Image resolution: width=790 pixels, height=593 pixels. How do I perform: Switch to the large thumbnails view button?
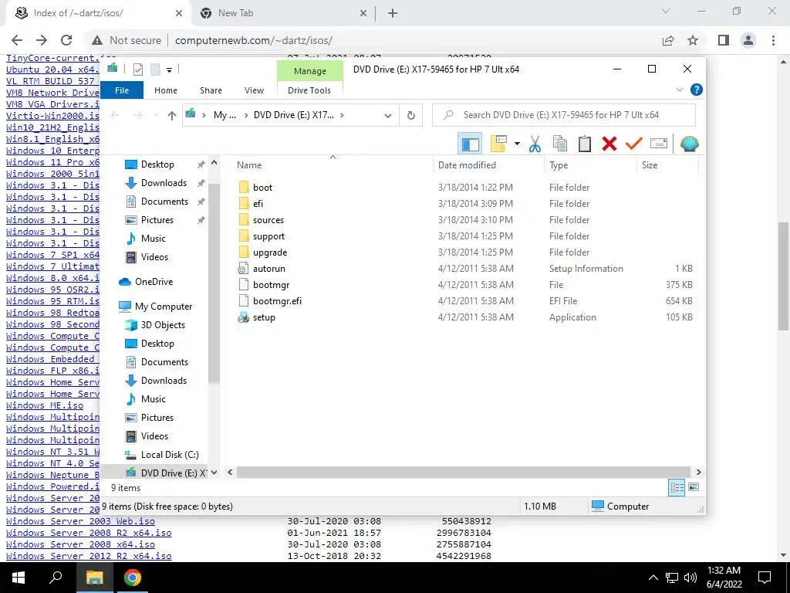tap(694, 488)
